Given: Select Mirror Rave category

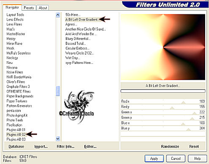Looking at the screenshot, I should (x=14, y=44).
